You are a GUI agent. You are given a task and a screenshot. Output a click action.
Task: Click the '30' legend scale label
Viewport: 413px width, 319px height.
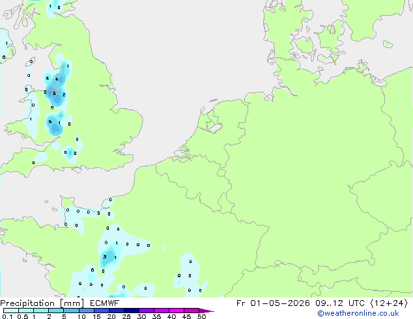pos(141,316)
